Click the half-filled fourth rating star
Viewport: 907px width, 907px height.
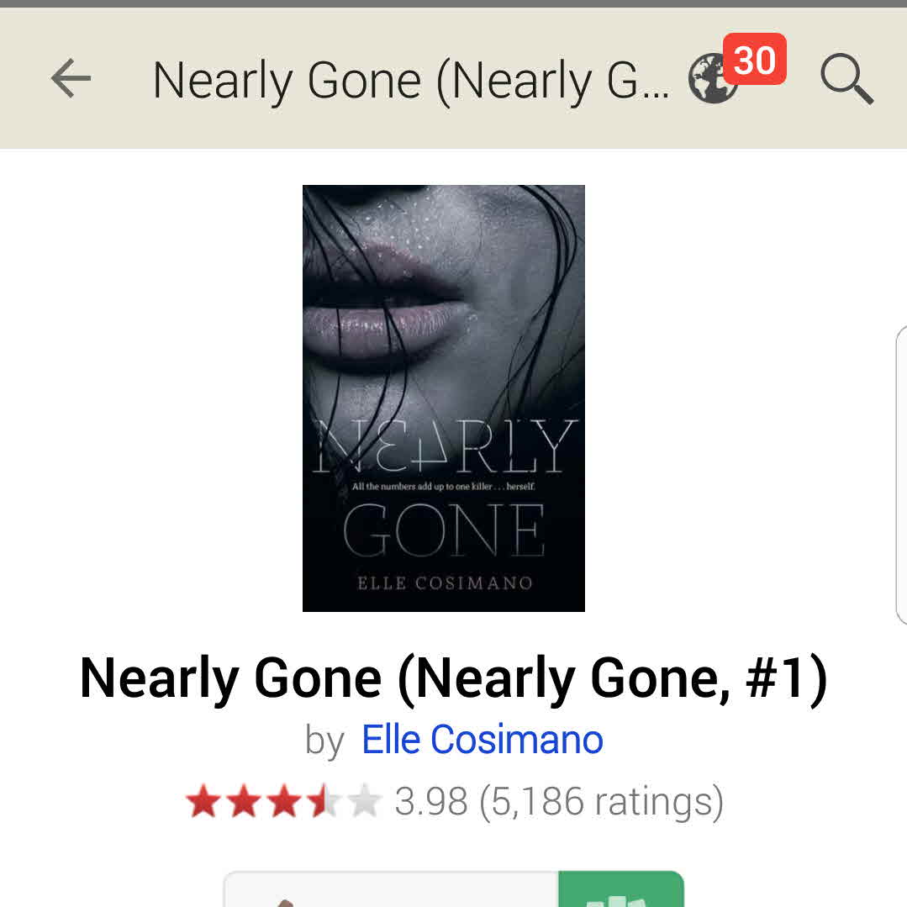point(324,801)
